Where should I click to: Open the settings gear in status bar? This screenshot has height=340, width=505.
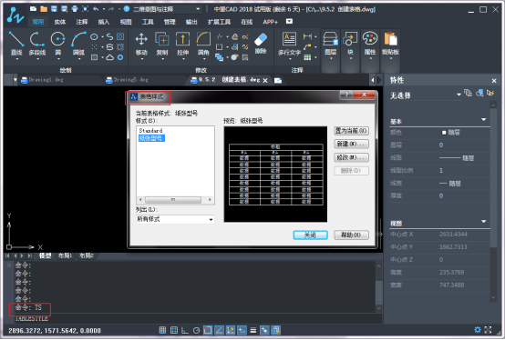(478, 330)
